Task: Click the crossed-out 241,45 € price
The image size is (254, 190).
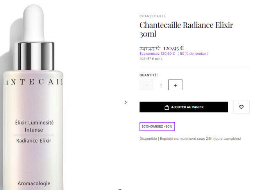Action: pos(150,48)
